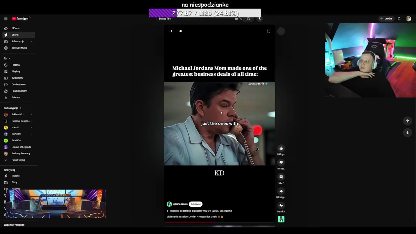The height and width of the screenshot is (234, 416).
Task: Click the purple donation goal progress bar
Action: tap(205, 13)
